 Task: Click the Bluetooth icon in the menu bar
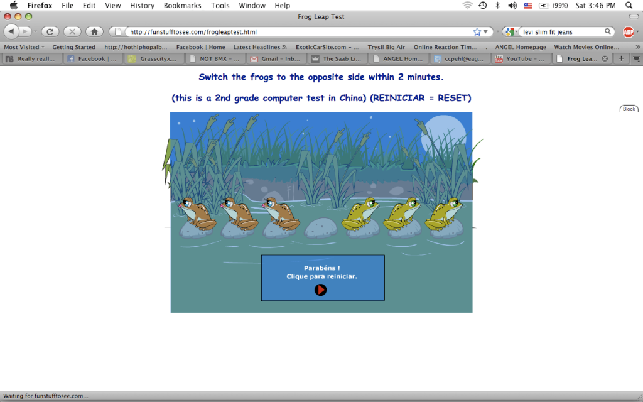[496, 6]
